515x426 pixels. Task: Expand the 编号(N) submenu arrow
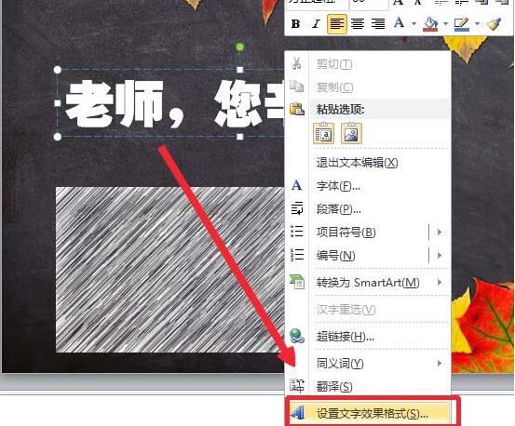440,255
